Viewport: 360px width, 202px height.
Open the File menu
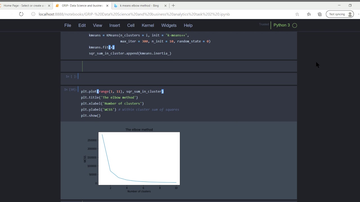coord(68,25)
